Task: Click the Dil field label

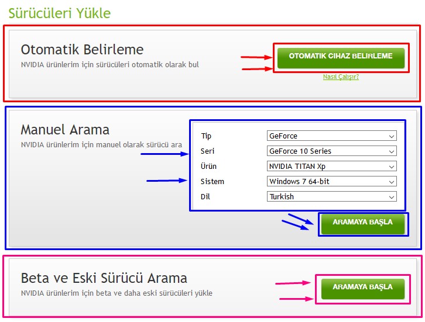Action: pyautogui.click(x=205, y=196)
